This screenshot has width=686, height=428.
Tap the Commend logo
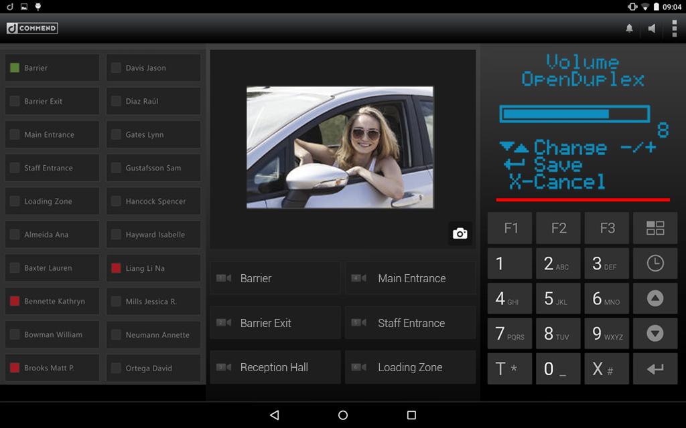32,28
